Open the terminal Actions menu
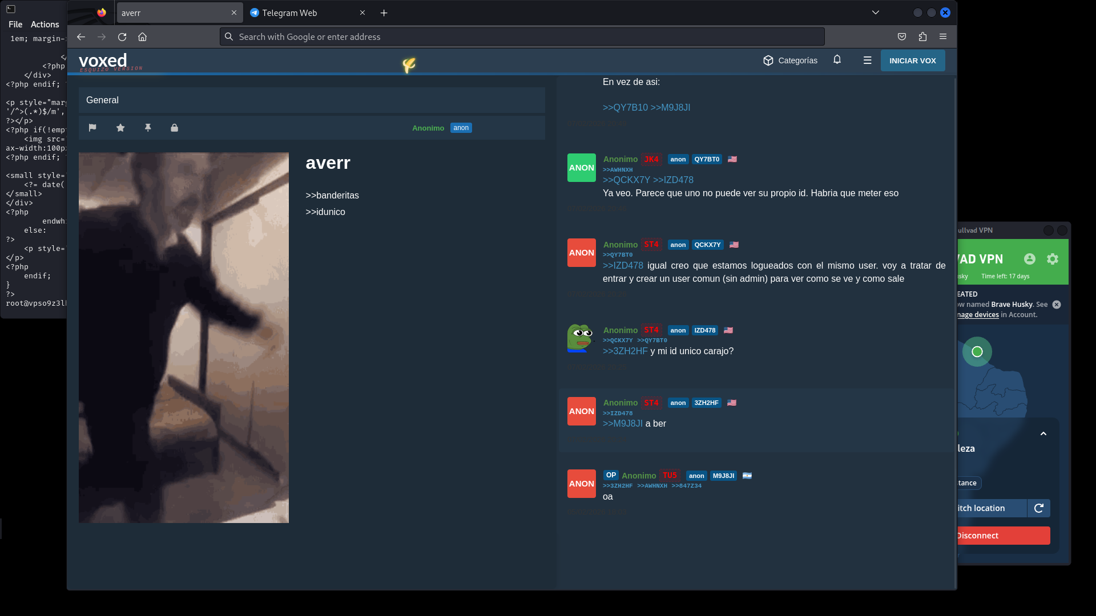This screenshot has height=616, width=1096. coord(45,25)
